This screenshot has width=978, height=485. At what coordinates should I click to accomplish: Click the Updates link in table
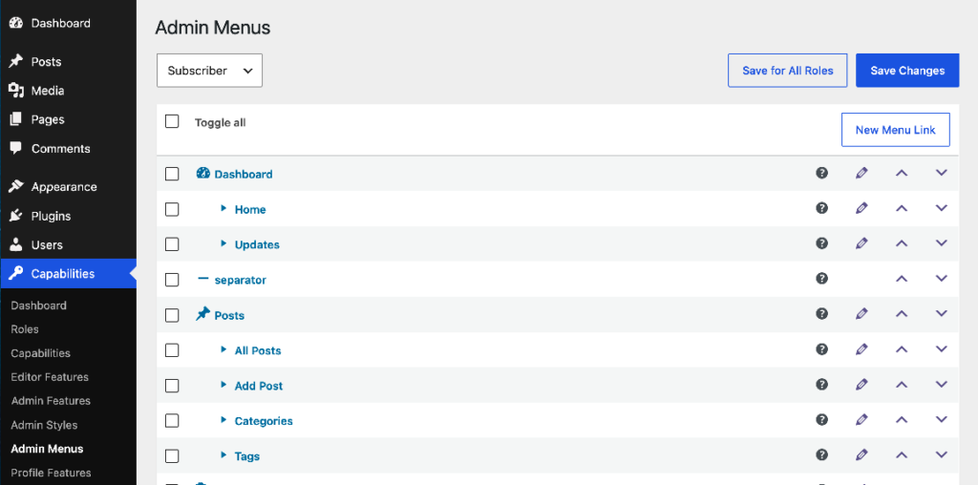point(257,244)
